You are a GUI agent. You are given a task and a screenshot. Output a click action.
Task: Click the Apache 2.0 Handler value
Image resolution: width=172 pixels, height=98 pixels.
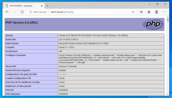click(68, 66)
